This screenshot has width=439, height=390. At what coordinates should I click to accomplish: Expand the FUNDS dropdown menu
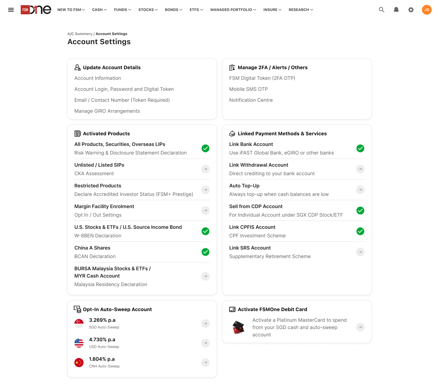pos(123,10)
